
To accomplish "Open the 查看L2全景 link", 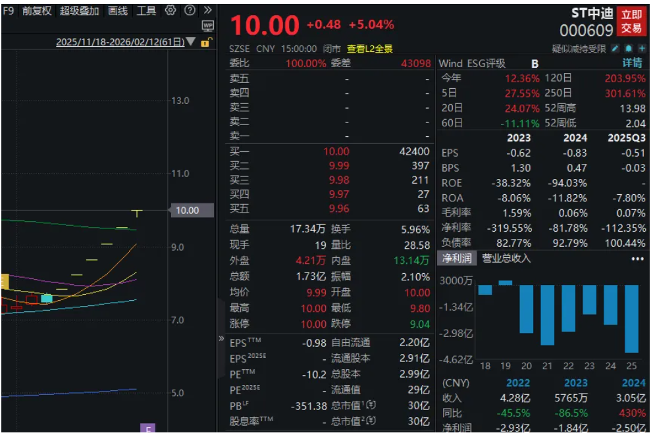I will 370,49.
